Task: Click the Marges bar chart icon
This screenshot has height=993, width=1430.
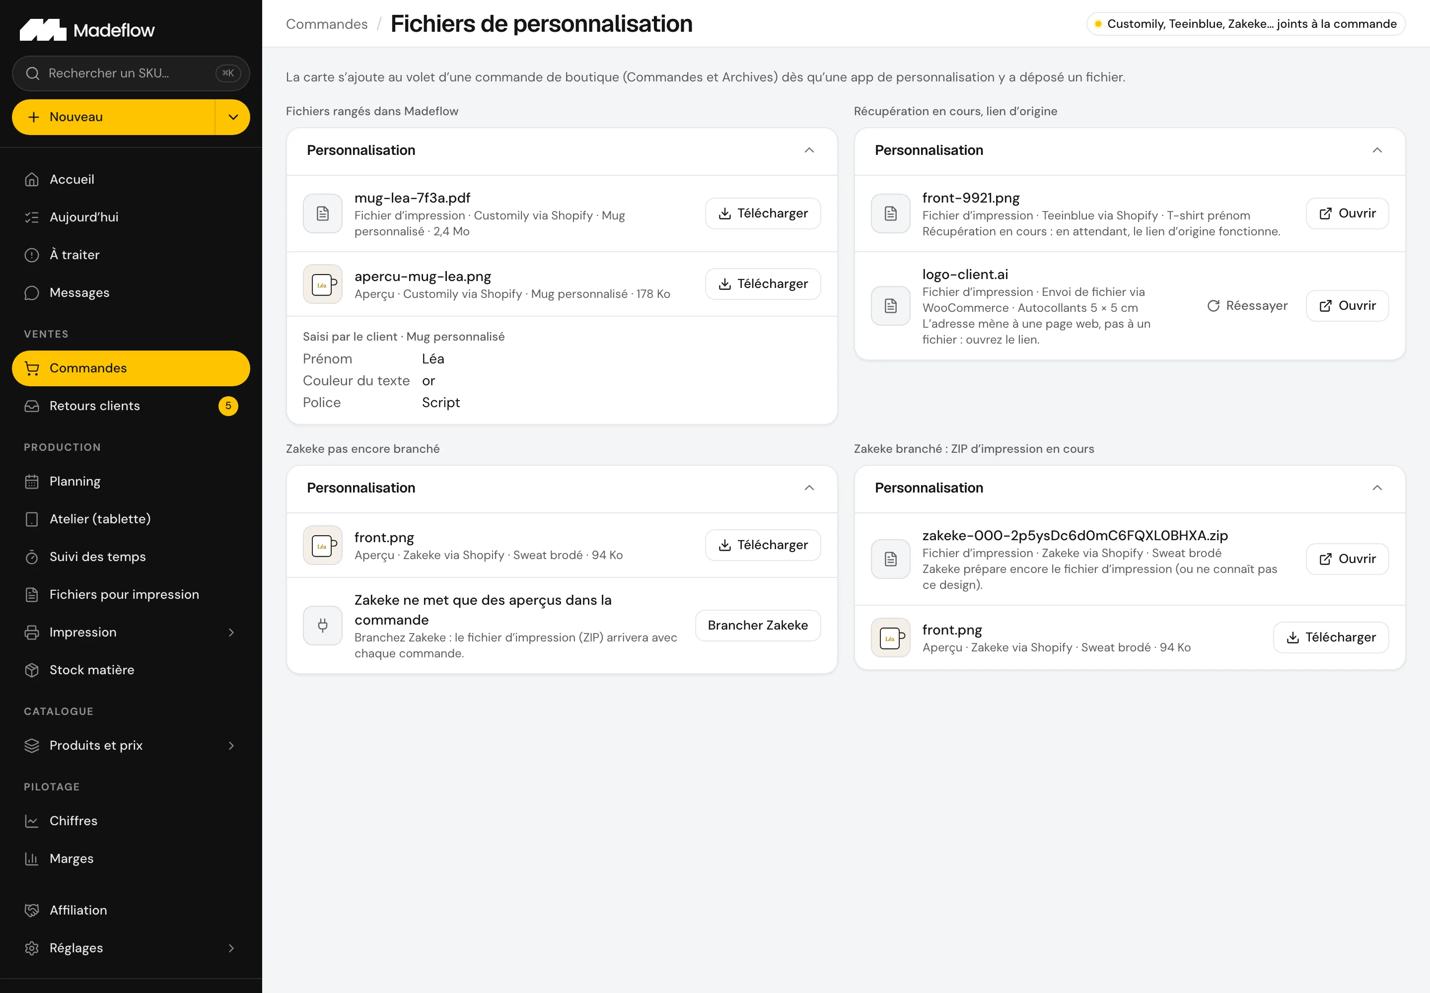Action: [32, 858]
